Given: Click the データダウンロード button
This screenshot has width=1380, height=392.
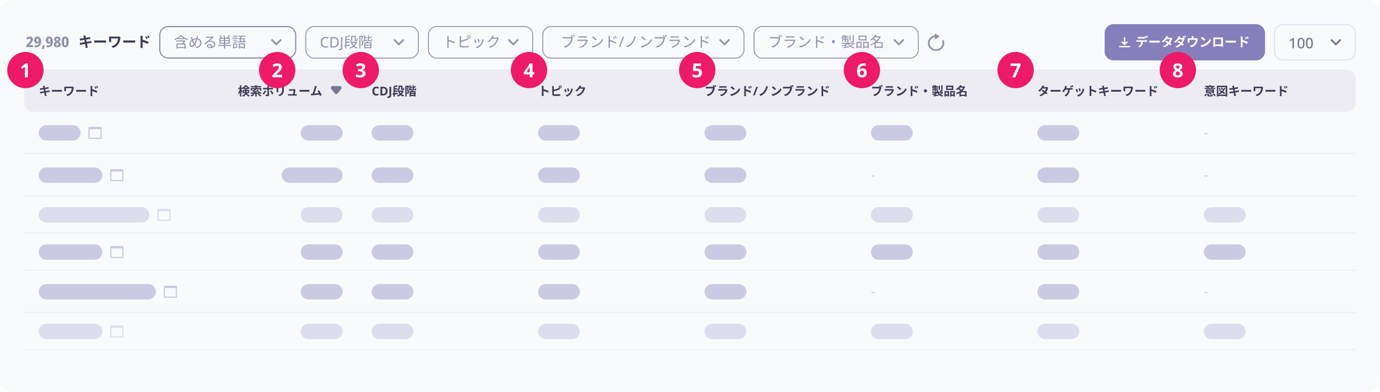Looking at the screenshot, I should click(1184, 42).
